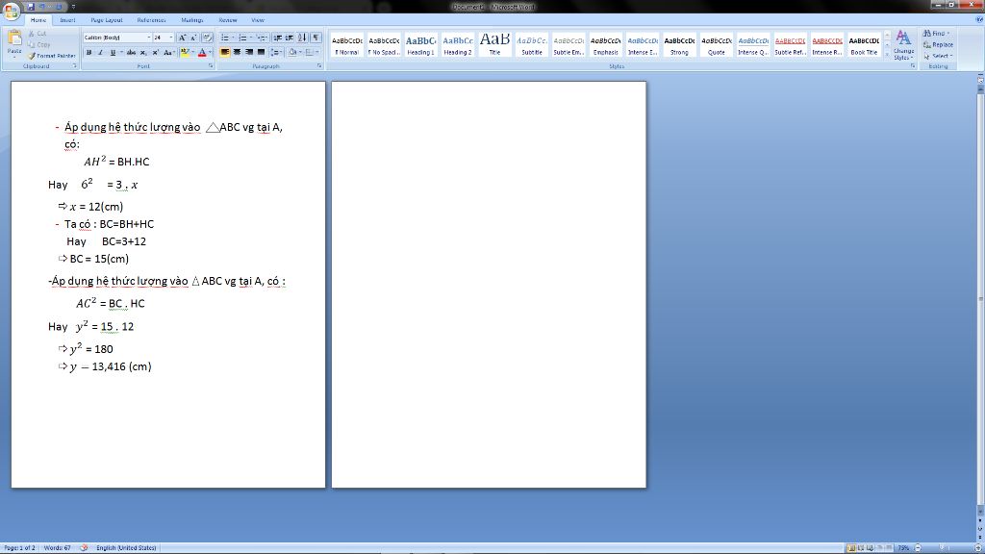Zoom in with the plus button
985x554 pixels.
coord(977,547)
